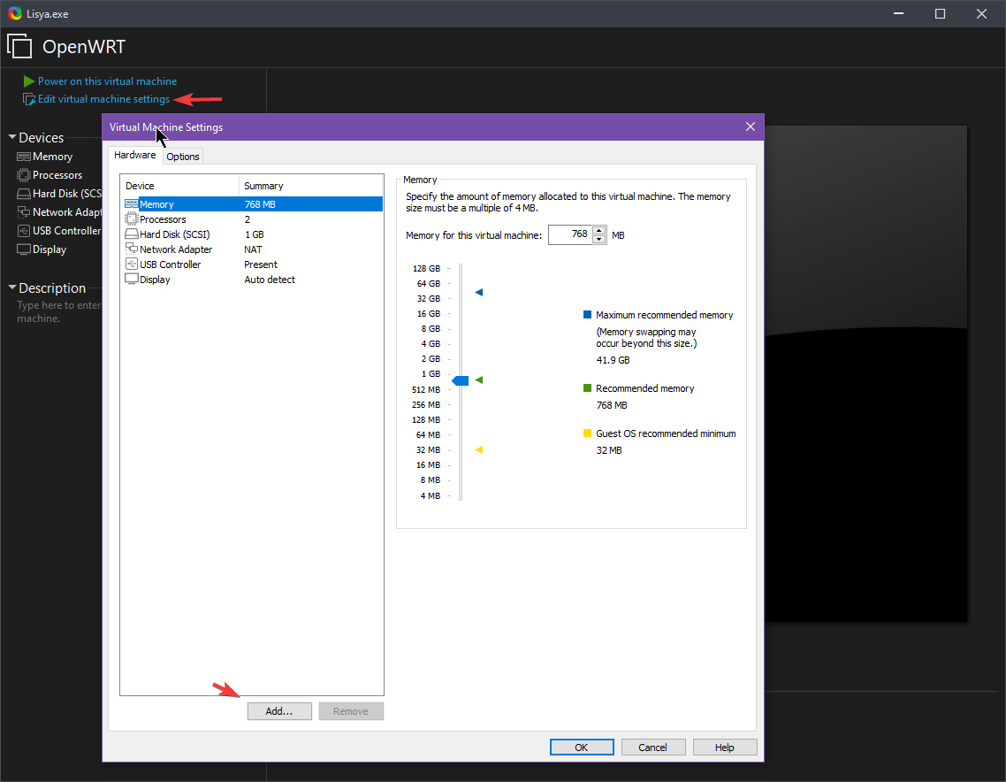Click Edit virtual machine settings link
The image size is (1006, 782).
(104, 99)
